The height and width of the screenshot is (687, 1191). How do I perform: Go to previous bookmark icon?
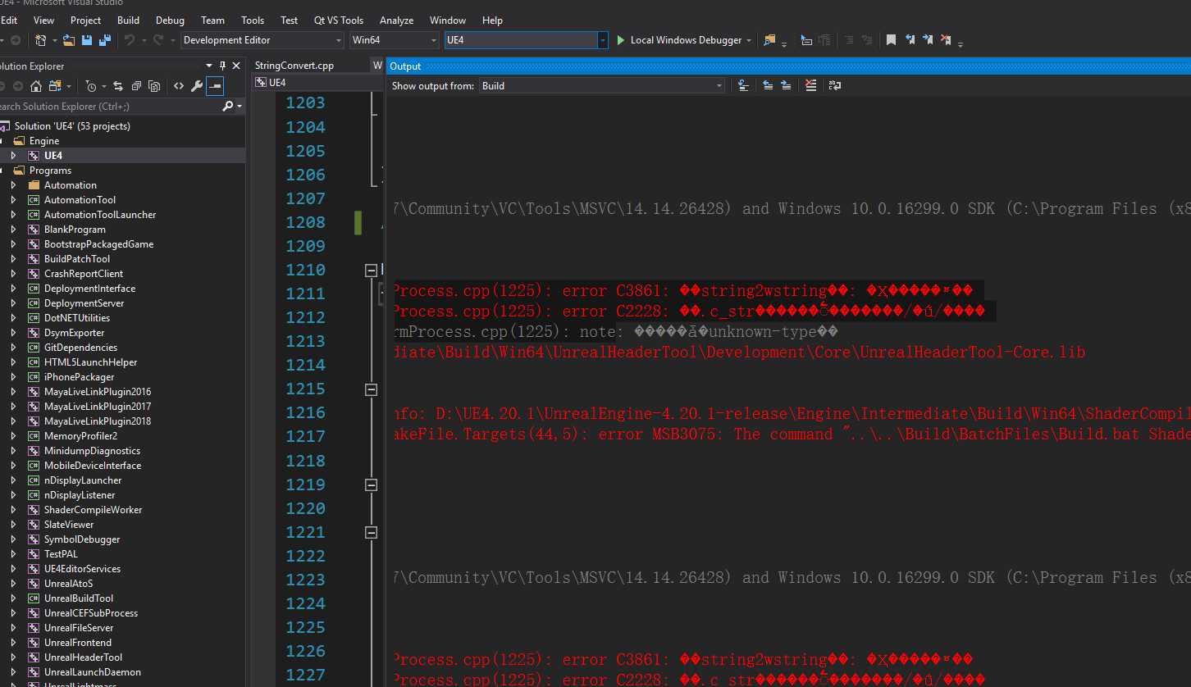(910, 39)
